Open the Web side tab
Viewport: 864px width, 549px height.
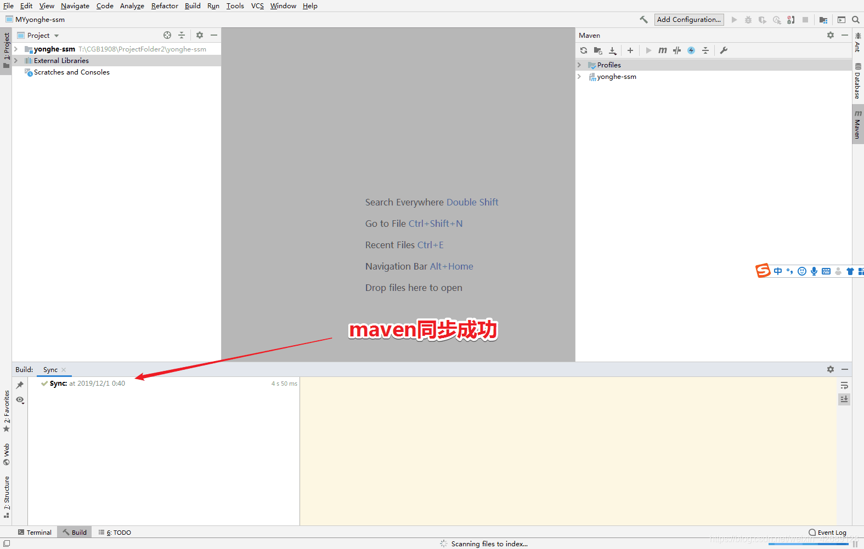6,454
